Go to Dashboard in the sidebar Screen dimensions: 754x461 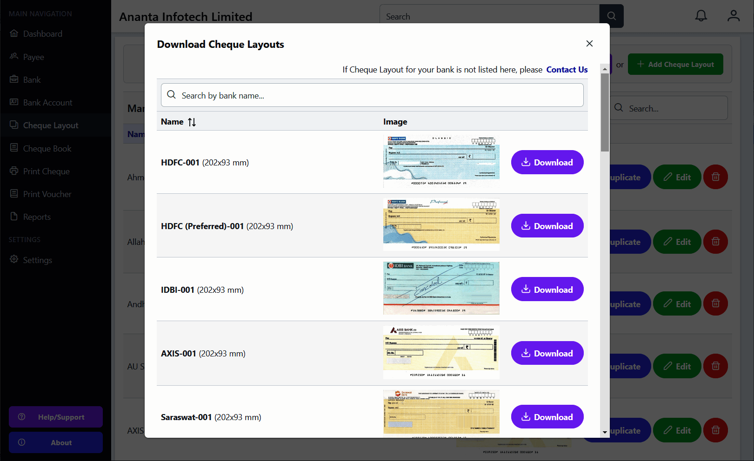[42, 34]
